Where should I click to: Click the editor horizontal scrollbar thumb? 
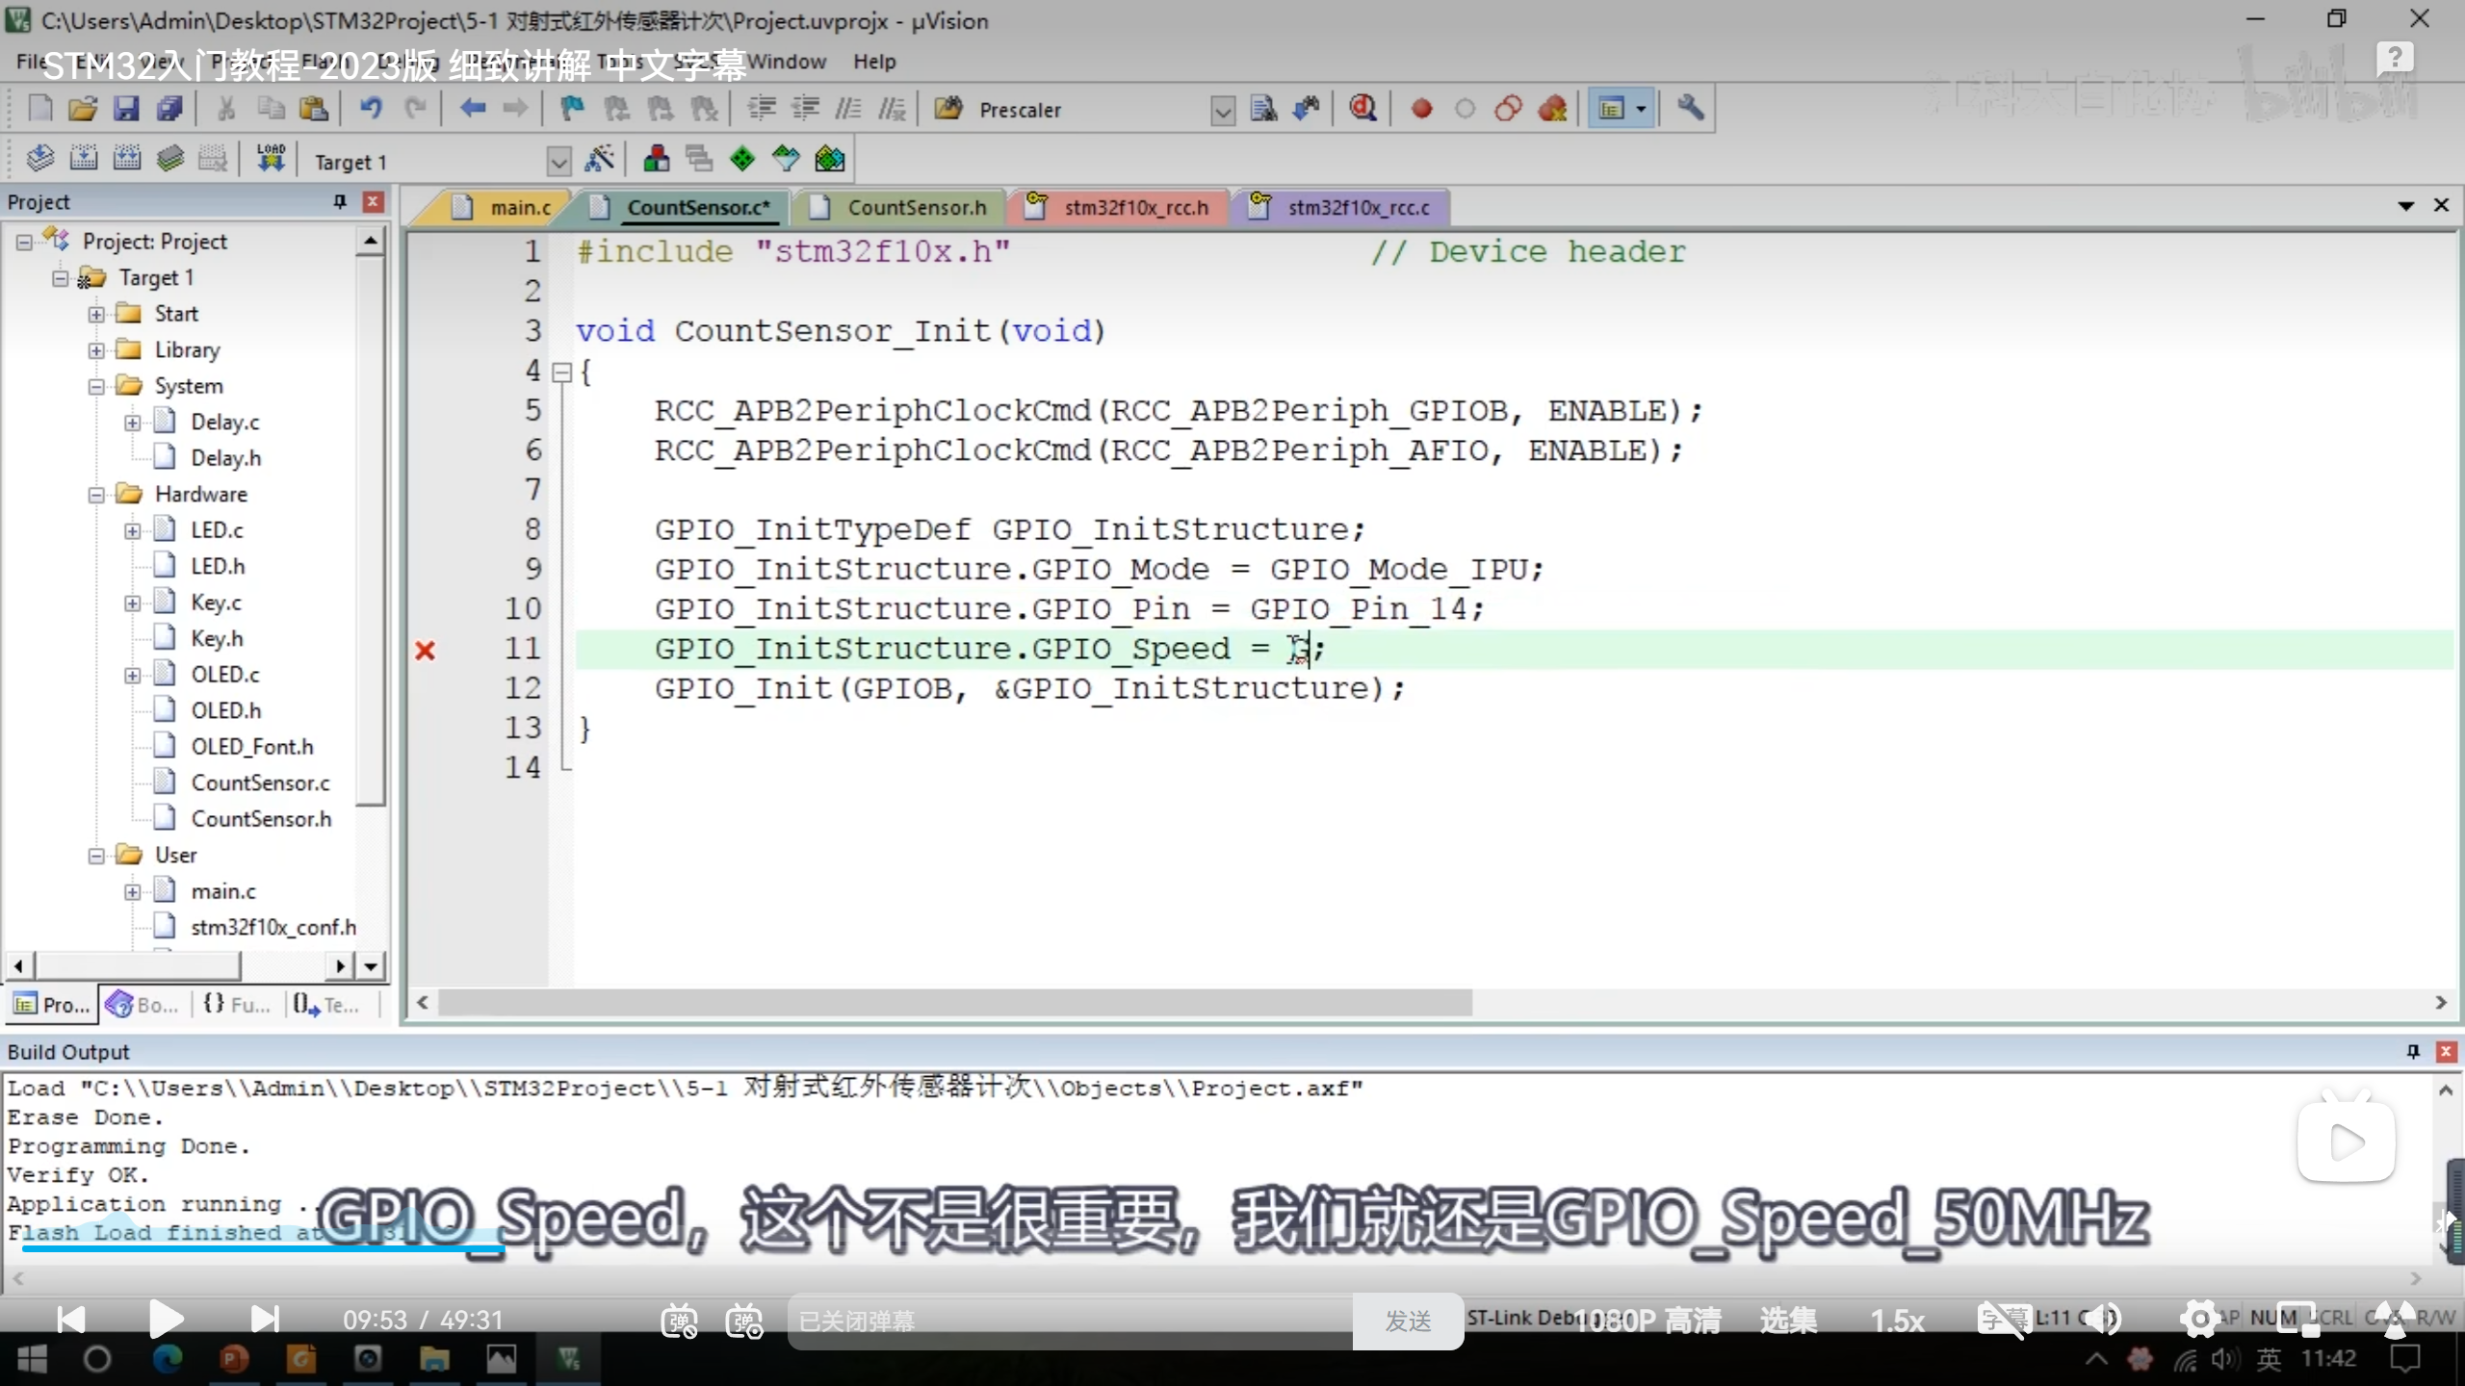tap(953, 1002)
